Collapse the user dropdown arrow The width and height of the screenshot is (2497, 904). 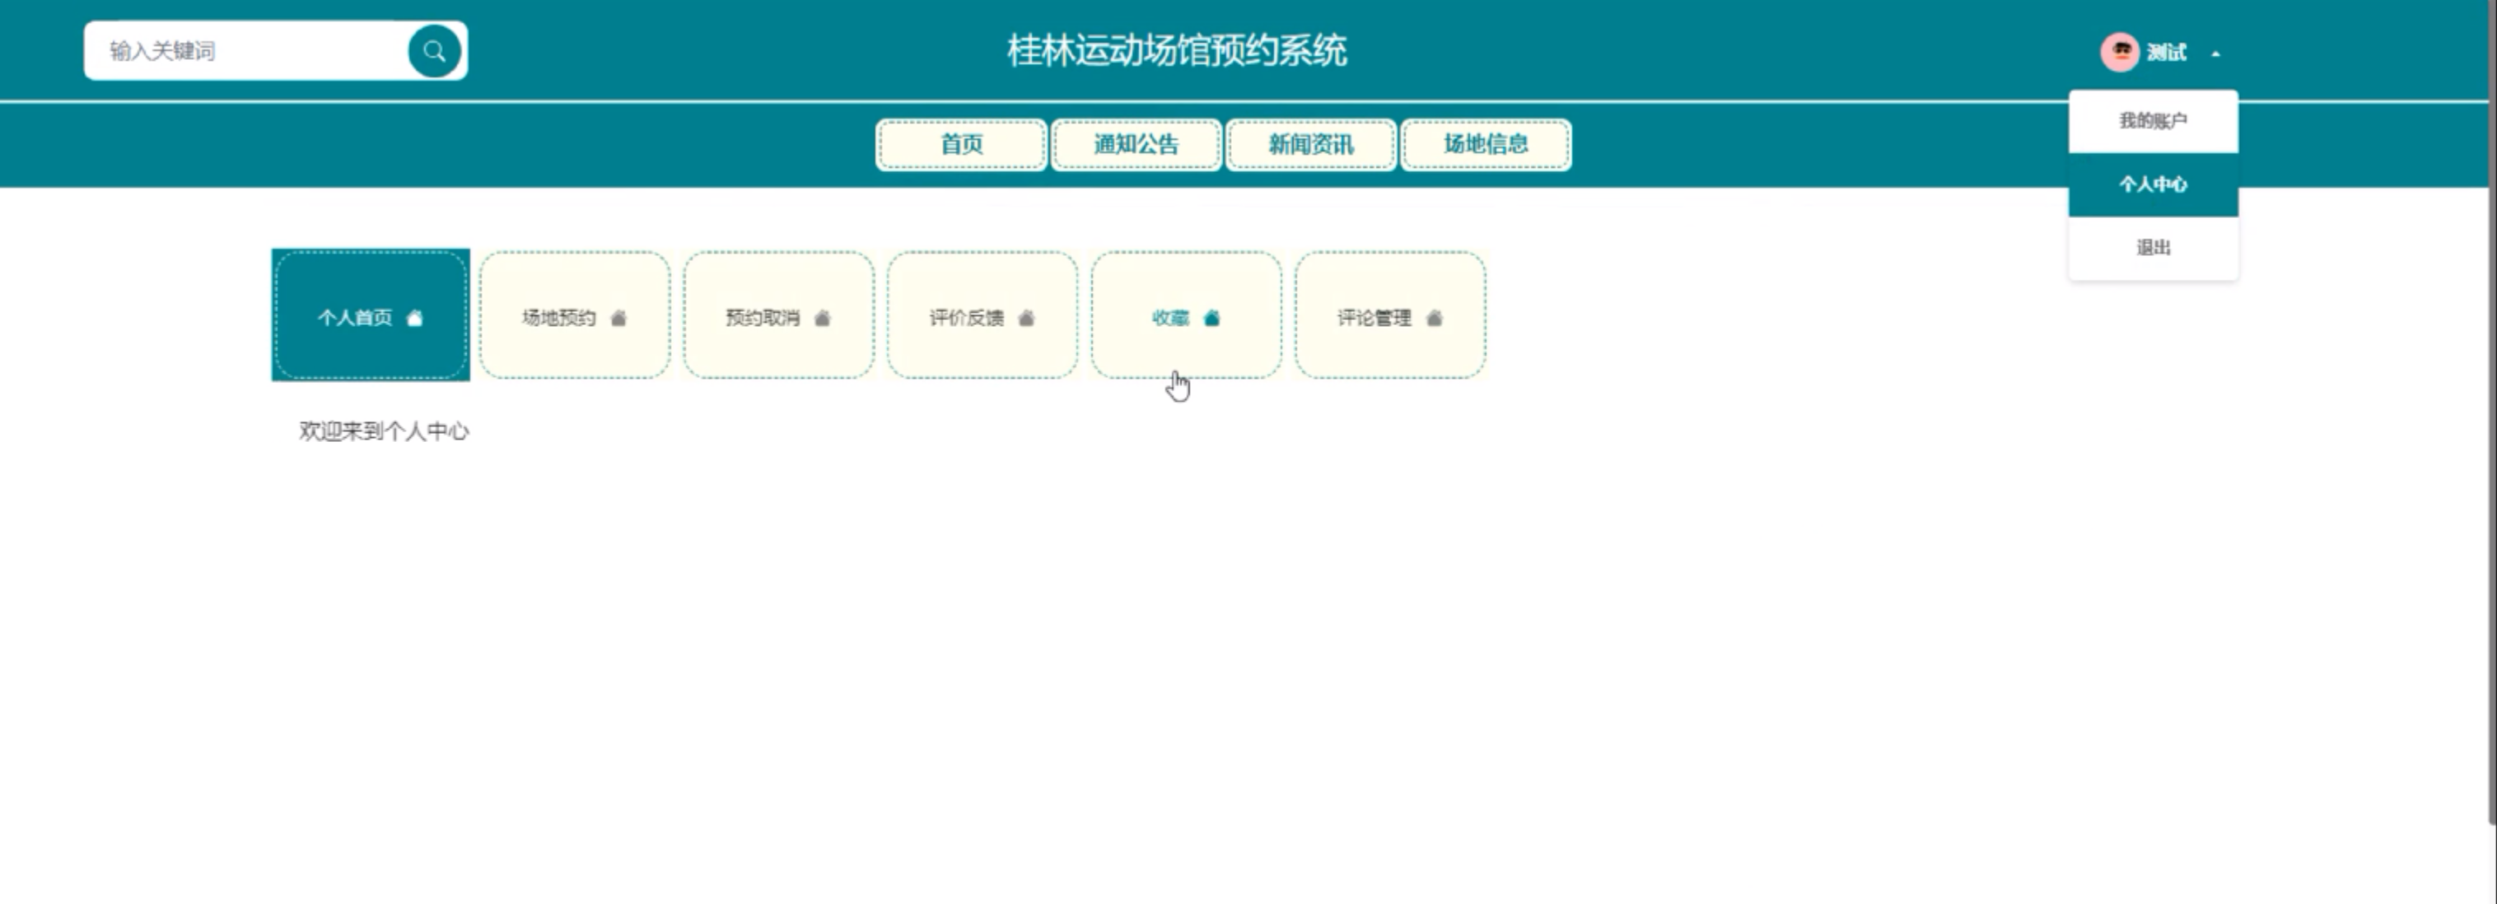[x=2216, y=54]
